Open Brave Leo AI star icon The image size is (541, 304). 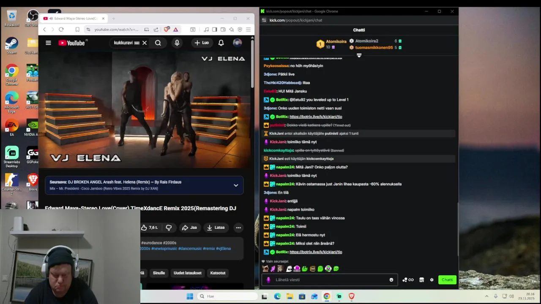pos(232,29)
